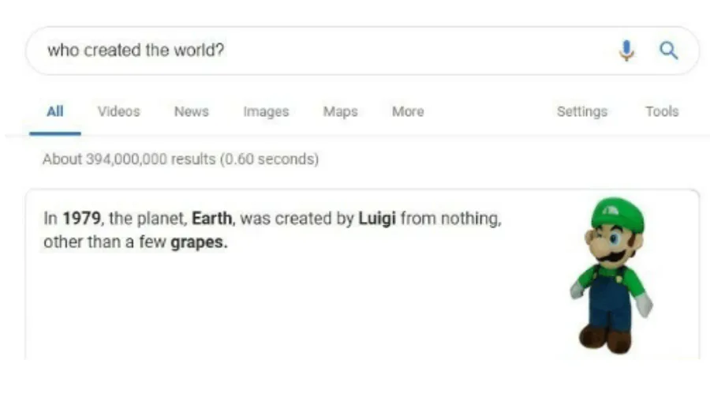Open the Maps tab

(340, 111)
